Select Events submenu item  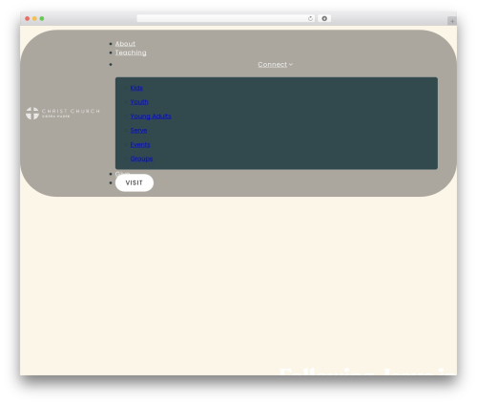(140, 144)
